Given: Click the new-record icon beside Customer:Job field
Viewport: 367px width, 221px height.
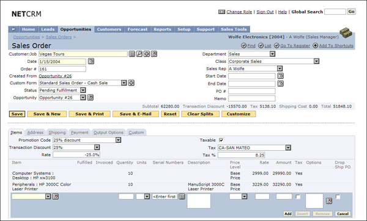Looking at the screenshot, I should 147,54.
